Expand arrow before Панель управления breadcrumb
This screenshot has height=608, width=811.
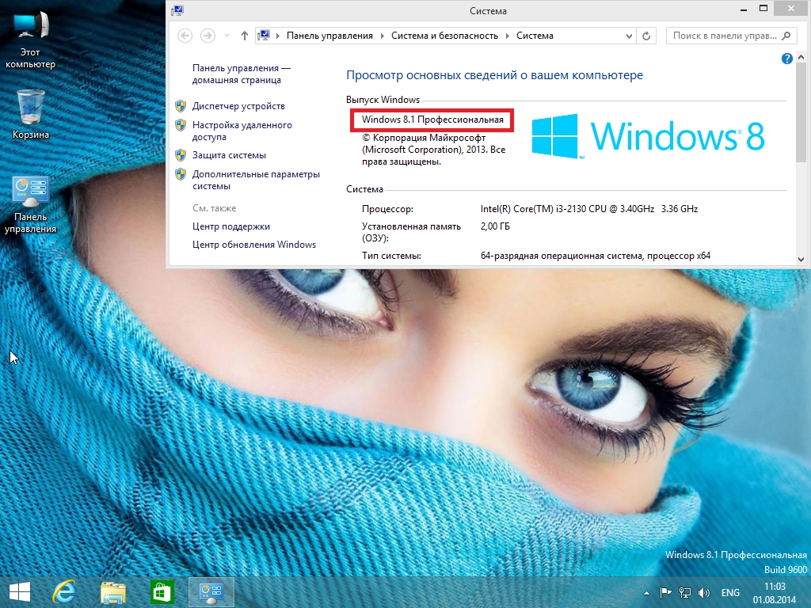coord(278,36)
